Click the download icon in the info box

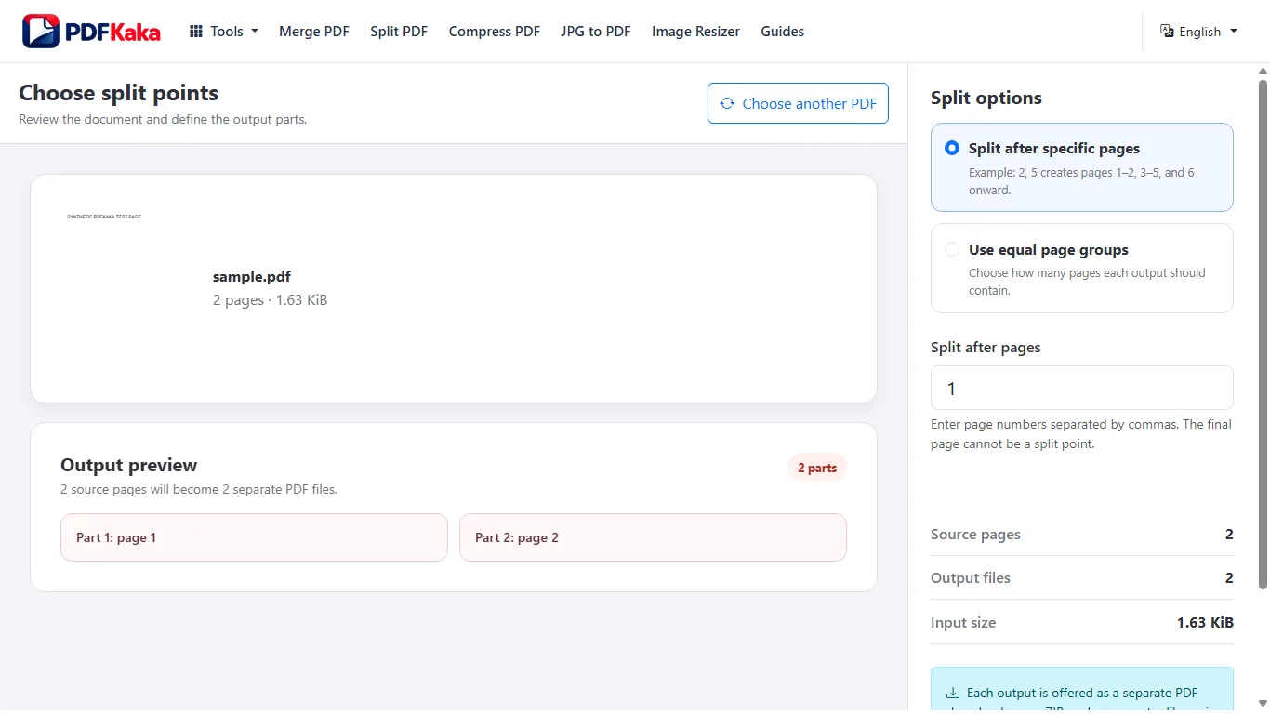pos(953,693)
